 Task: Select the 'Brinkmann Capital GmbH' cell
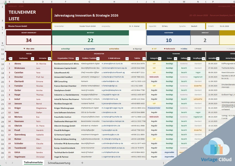[65, 68]
